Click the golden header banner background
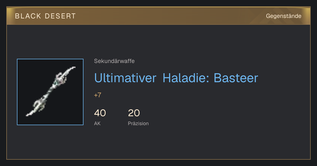The image size is (317, 166). (158, 16)
